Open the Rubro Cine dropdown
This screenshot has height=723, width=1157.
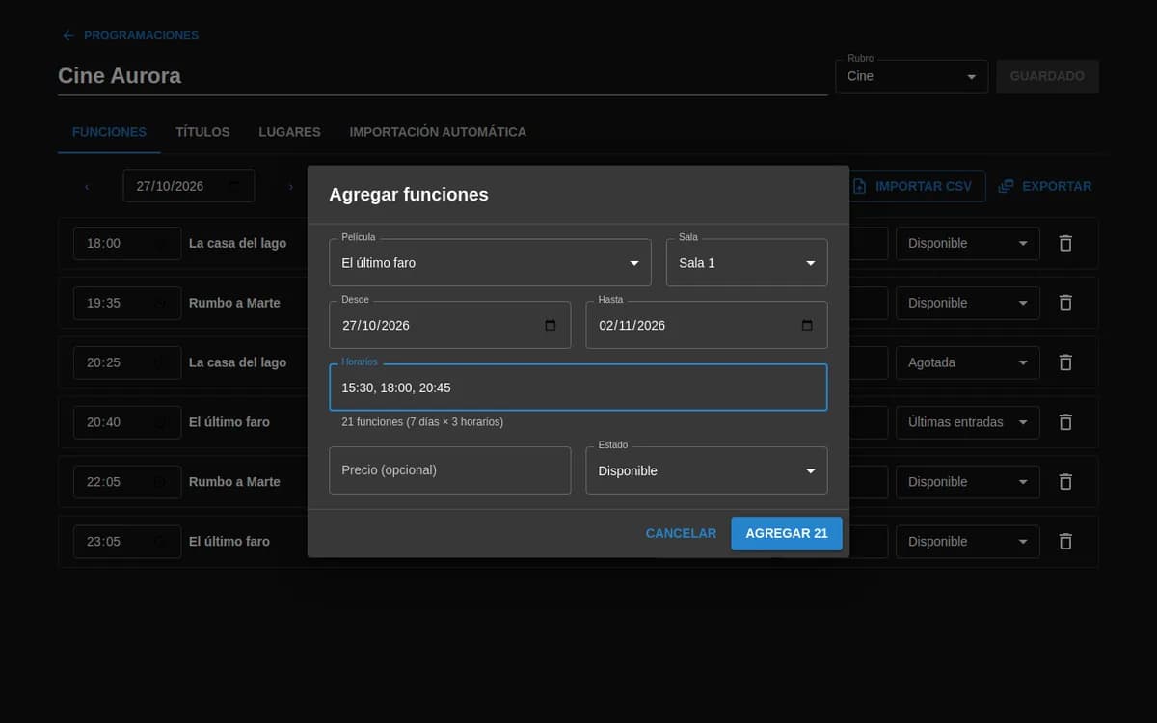click(911, 76)
